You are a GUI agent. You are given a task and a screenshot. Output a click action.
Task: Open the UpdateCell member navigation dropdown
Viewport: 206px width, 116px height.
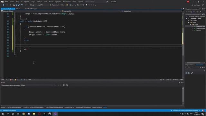coord(152,11)
